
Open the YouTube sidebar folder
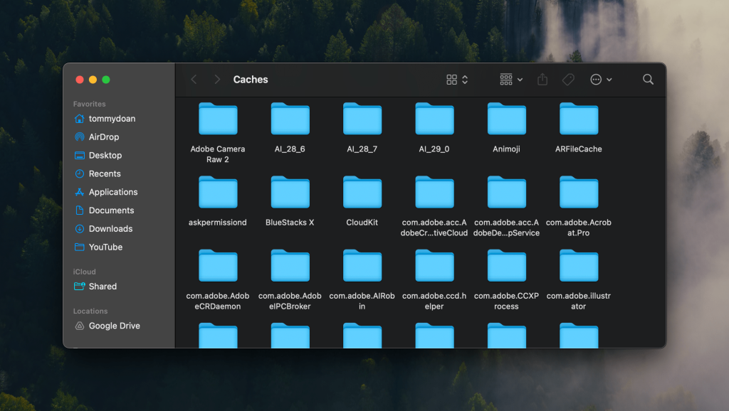[105, 247]
